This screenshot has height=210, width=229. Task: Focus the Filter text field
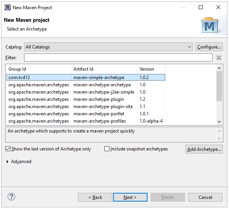118,57
